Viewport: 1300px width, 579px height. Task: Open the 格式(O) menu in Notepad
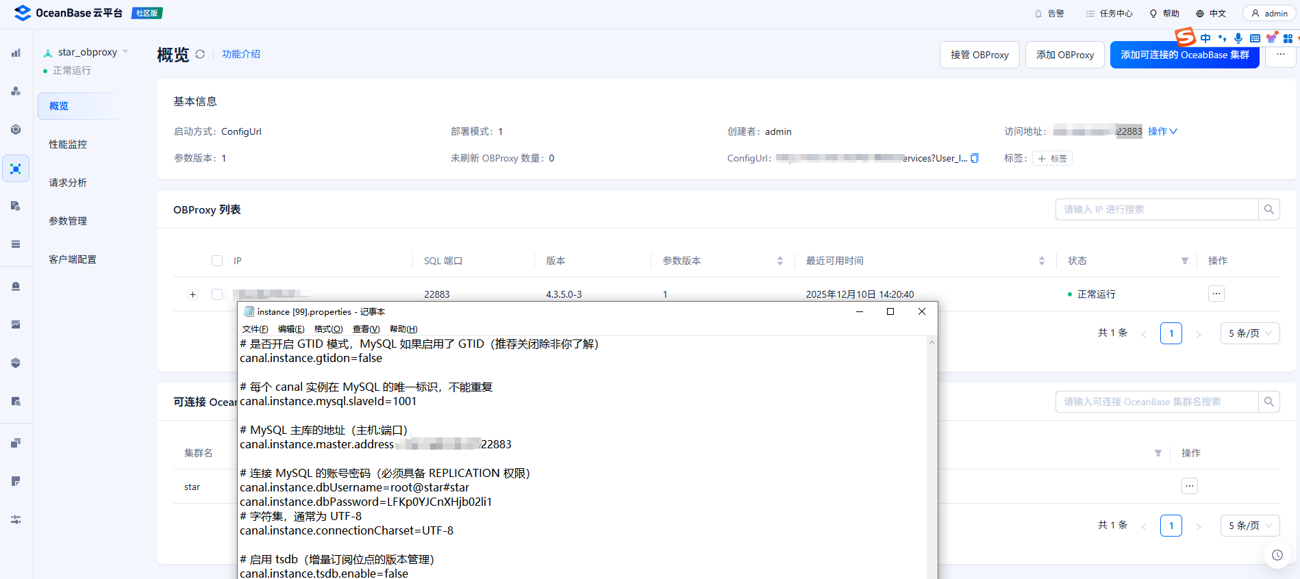(x=328, y=329)
